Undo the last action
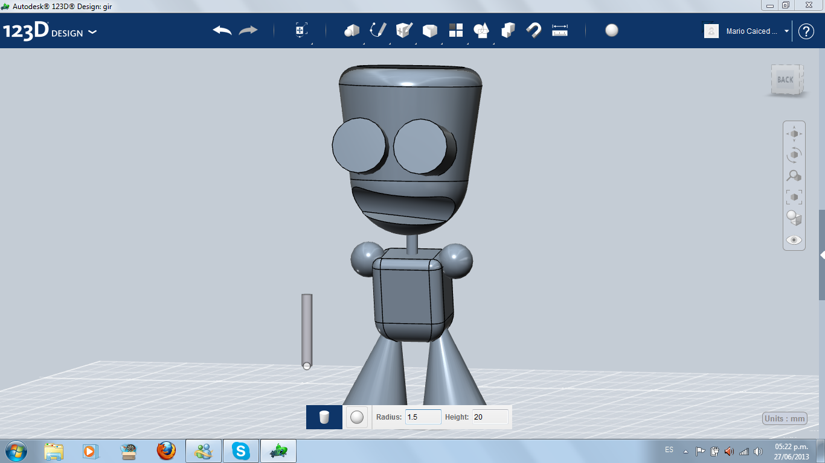825x463 pixels. pyautogui.click(x=222, y=30)
